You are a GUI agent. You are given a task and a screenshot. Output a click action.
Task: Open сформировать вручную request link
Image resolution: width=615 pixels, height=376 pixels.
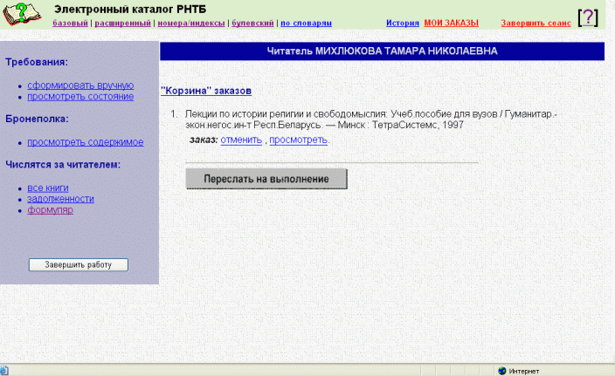(79, 85)
